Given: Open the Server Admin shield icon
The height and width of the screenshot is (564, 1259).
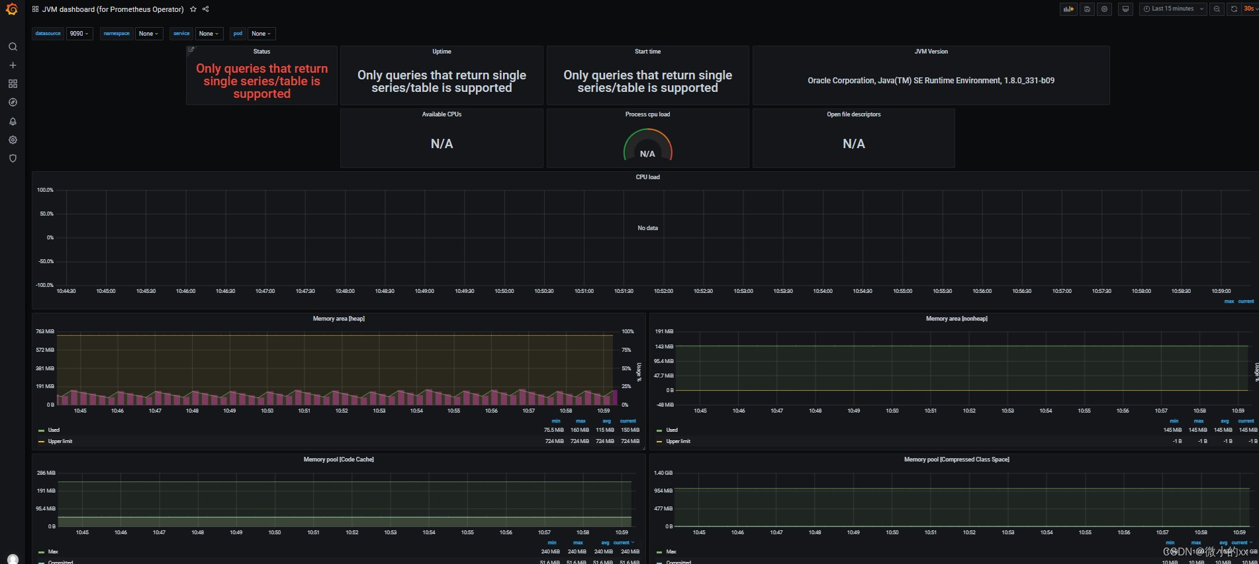Looking at the screenshot, I should pyautogui.click(x=13, y=159).
